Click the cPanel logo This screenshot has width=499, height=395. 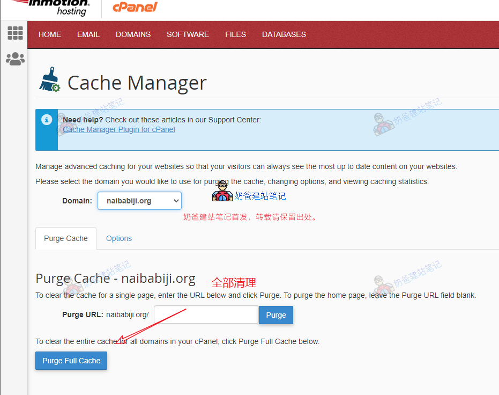135,7
